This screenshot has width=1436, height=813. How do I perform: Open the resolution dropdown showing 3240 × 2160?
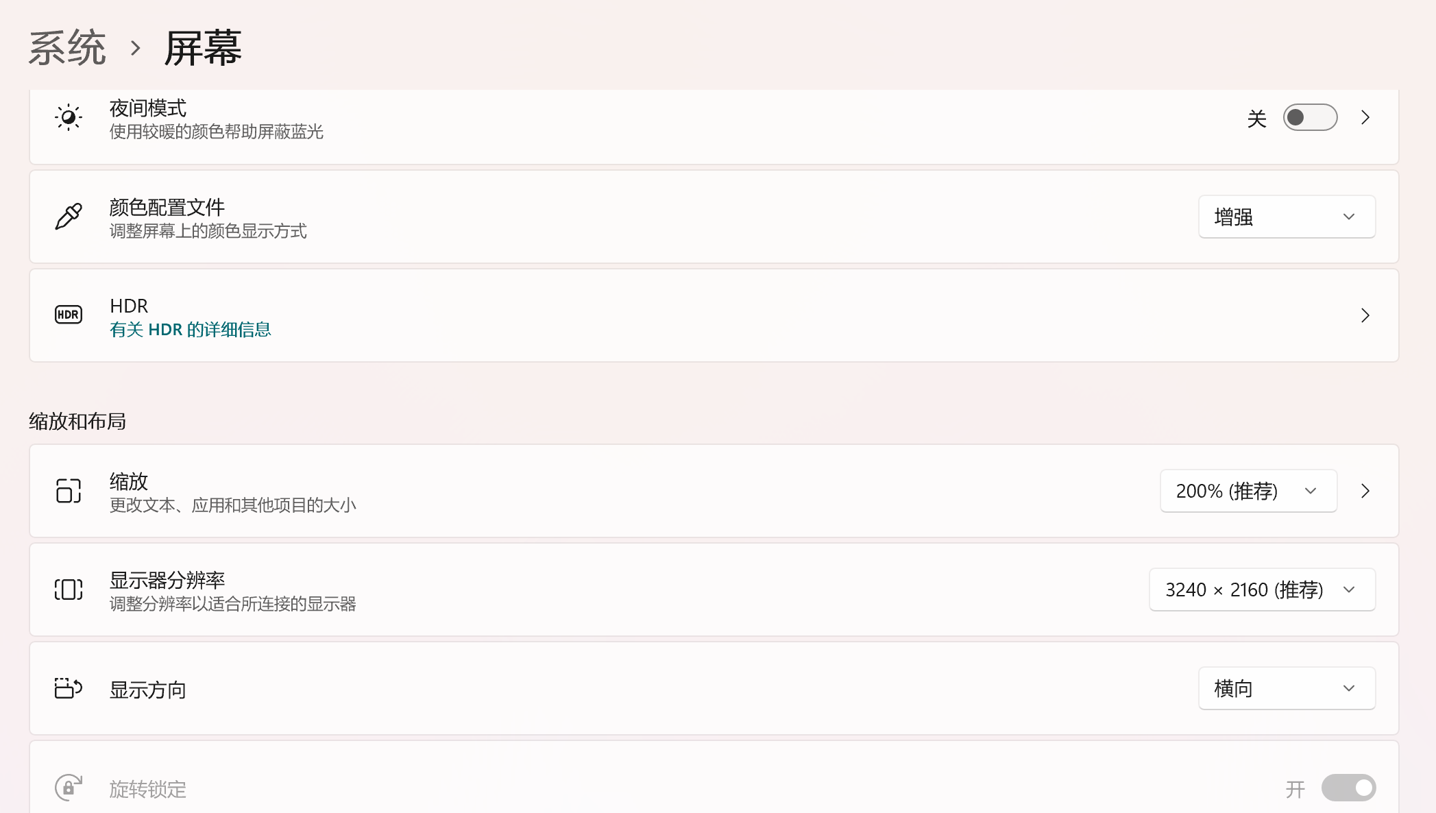click(1262, 590)
